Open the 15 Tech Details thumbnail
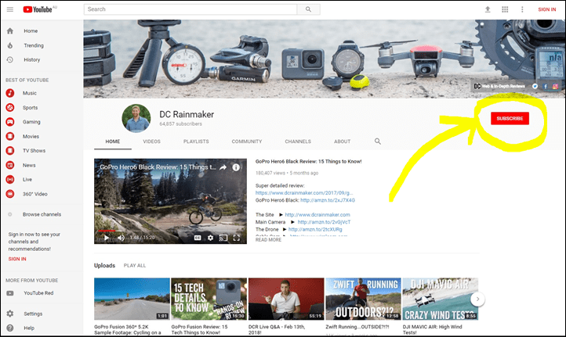Image resolution: width=566 pixels, height=337 pixels. click(209, 299)
